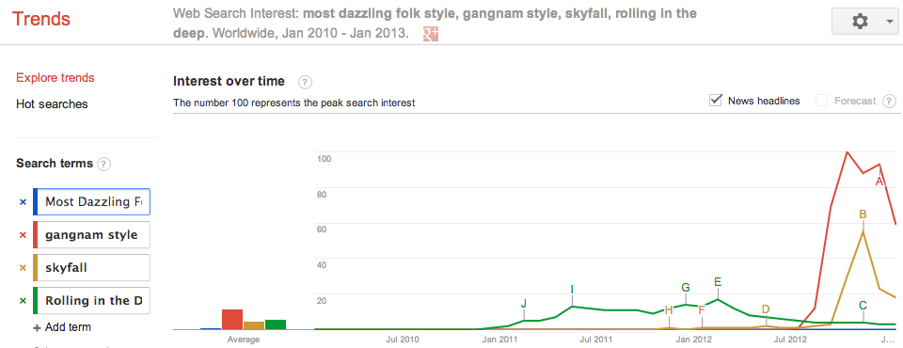Screen dimensions: 903x348
Task: Remove the skyfall search term
Action: click(x=23, y=268)
